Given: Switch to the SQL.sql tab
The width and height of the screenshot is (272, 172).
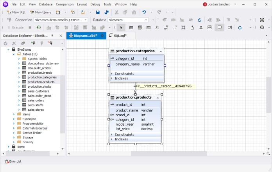Looking at the screenshot, I should [117, 35].
